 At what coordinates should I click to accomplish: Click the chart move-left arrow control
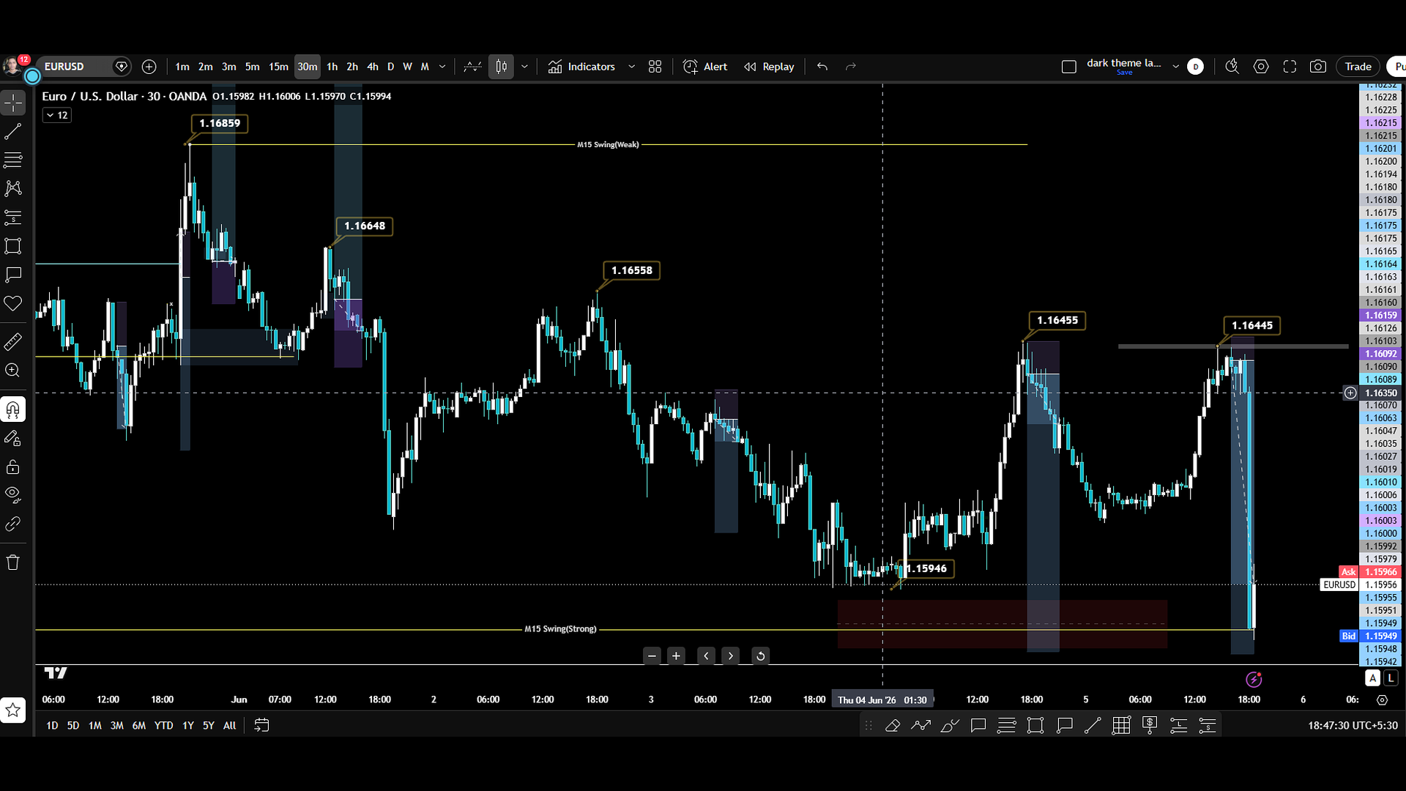[x=706, y=656]
